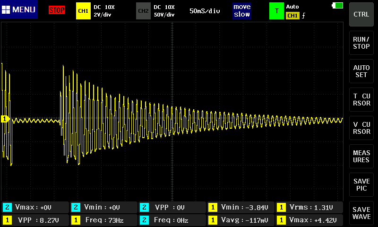The height and width of the screenshot is (227, 378).
Task: Toggle the T CURSOR time cursor
Action: pos(361,100)
